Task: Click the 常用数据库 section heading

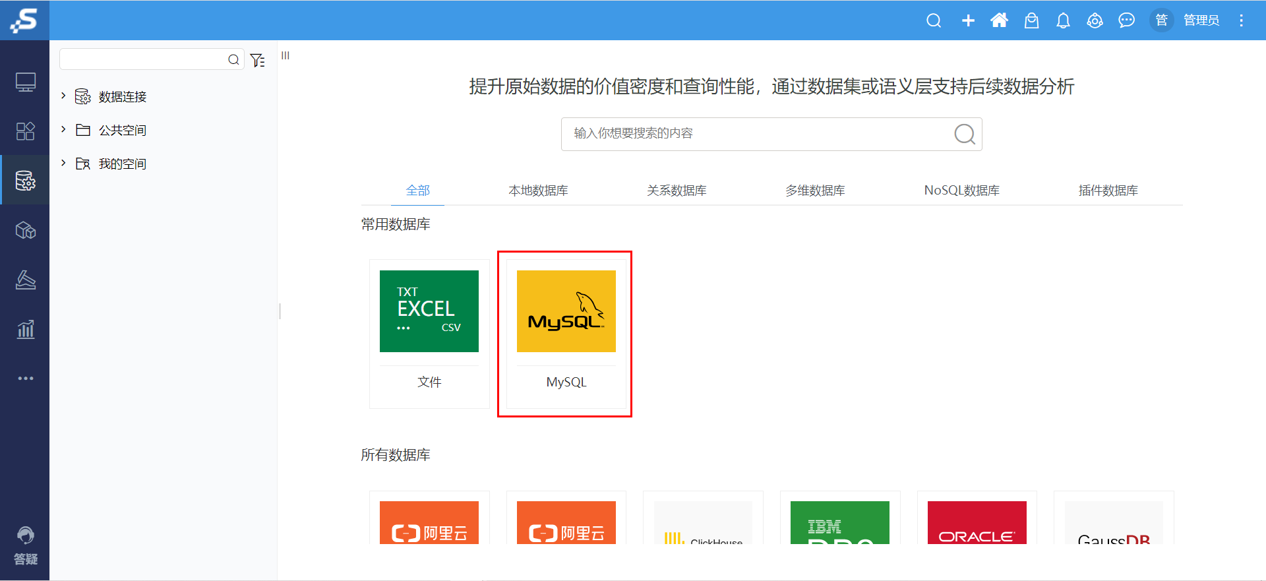Action: (x=396, y=224)
